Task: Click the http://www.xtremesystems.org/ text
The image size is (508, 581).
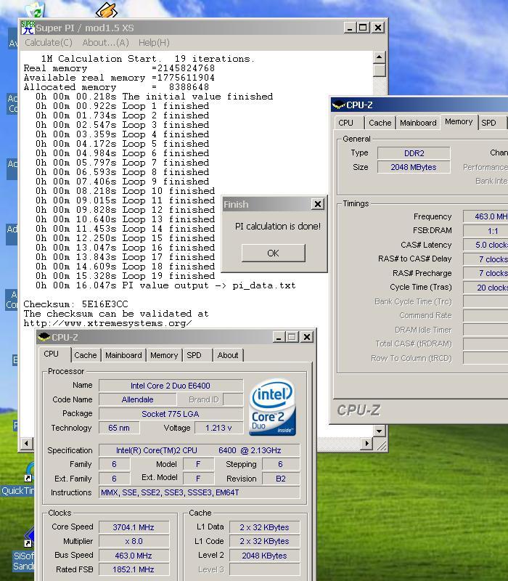Action: (107, 323)
